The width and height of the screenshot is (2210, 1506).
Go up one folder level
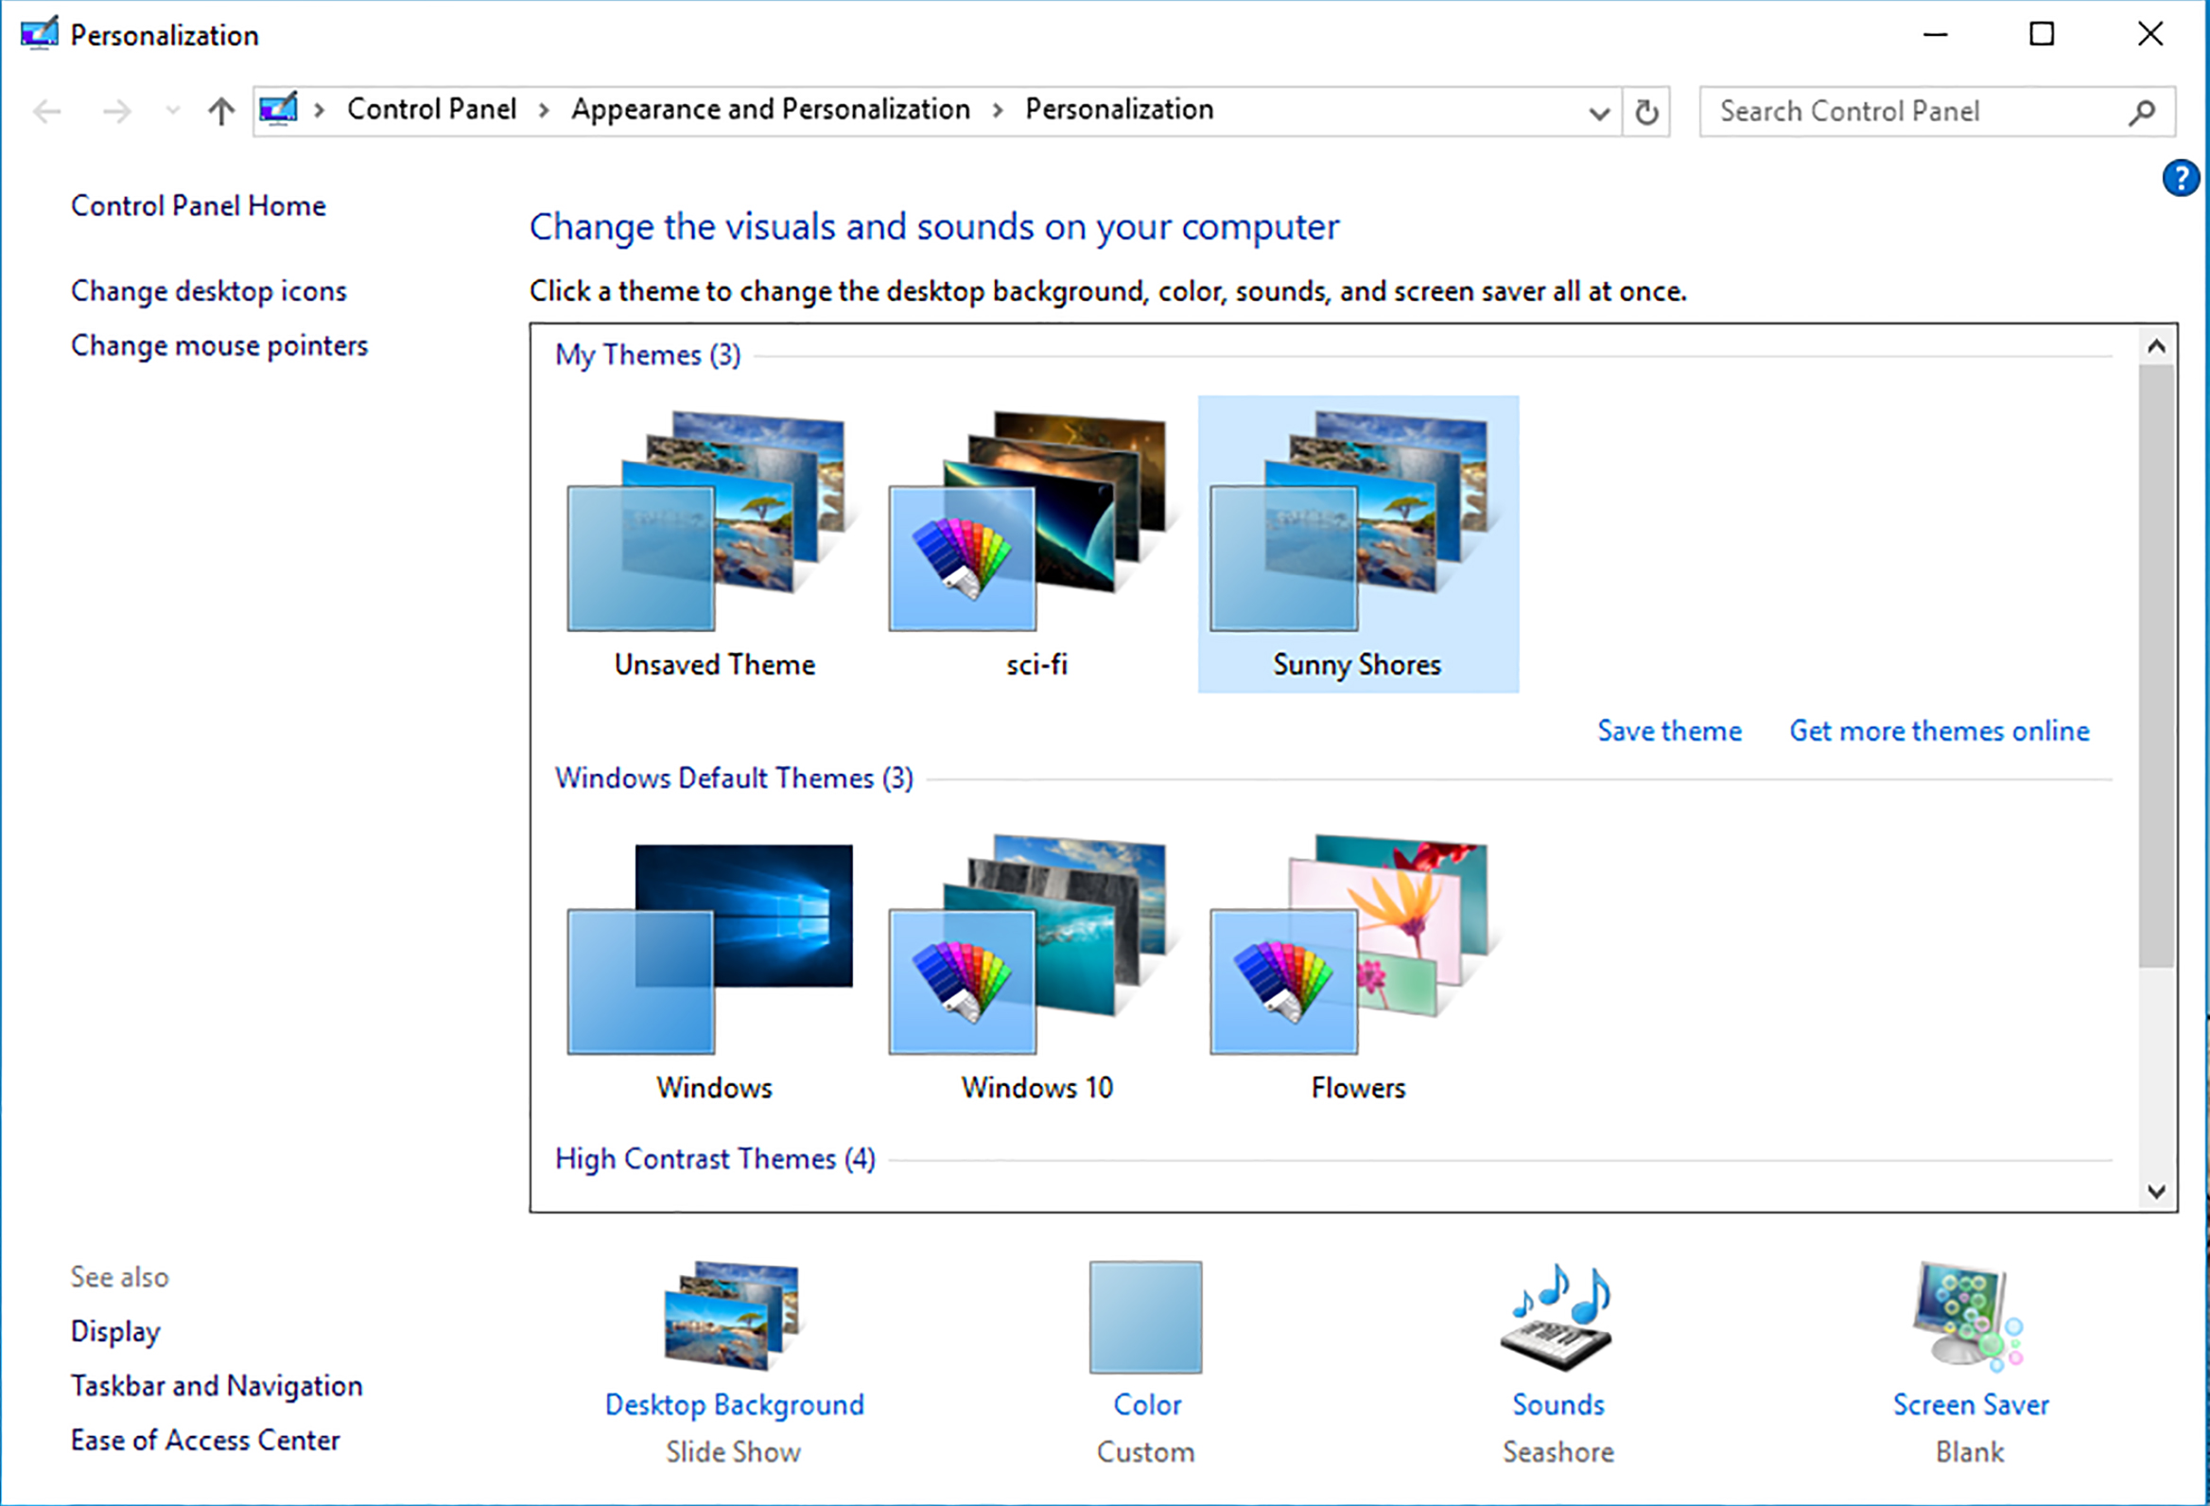click(220, 112)
